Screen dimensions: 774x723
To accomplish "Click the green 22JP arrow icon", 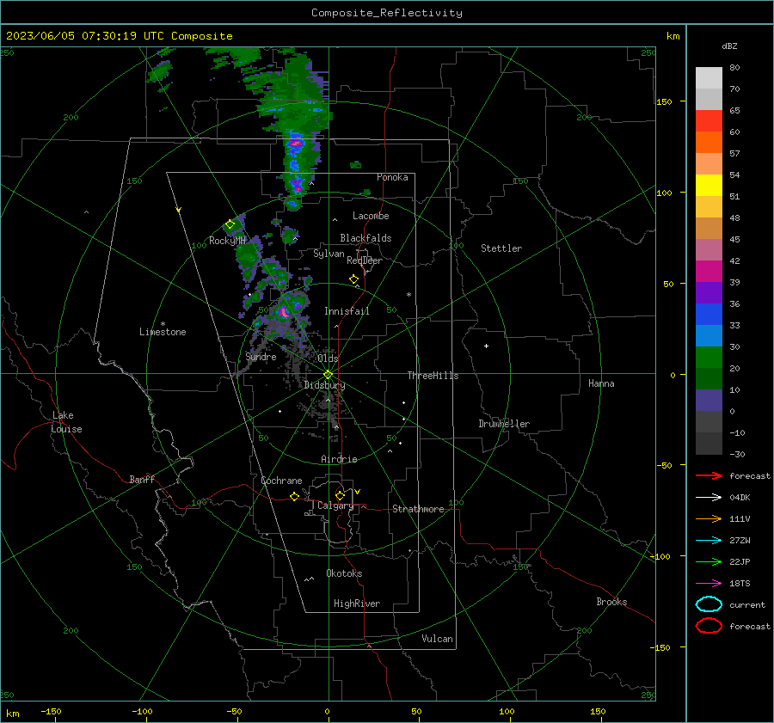I will (709, 561).
